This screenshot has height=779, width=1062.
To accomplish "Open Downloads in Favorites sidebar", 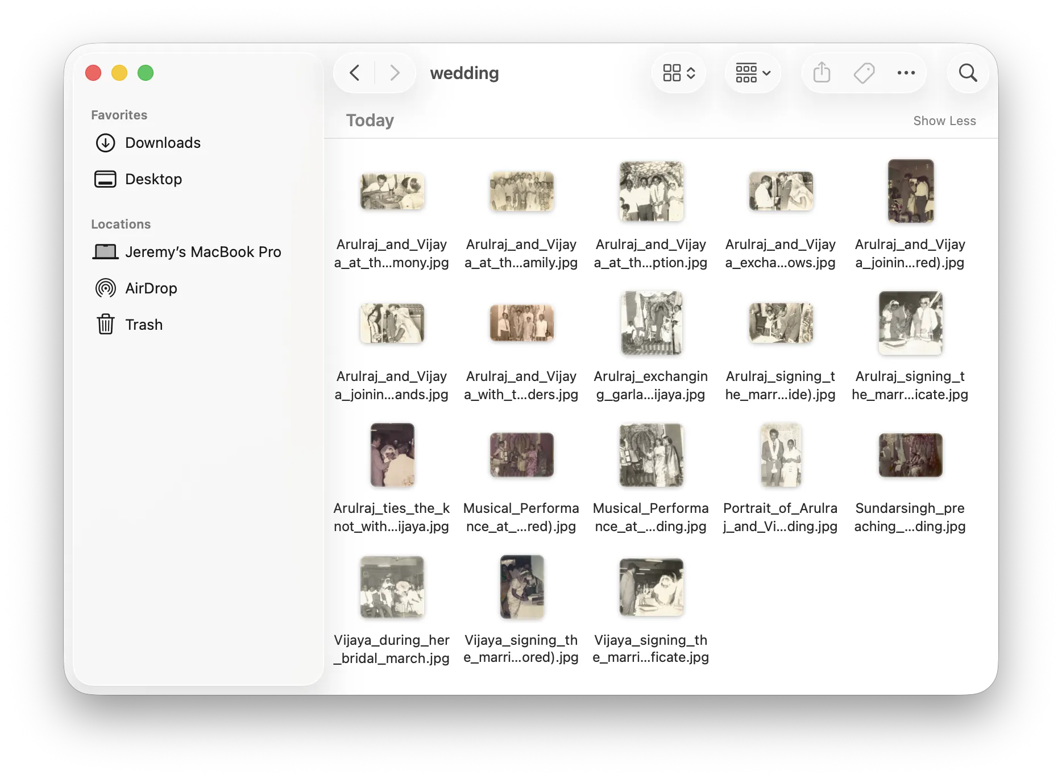I will coord(163,143).
